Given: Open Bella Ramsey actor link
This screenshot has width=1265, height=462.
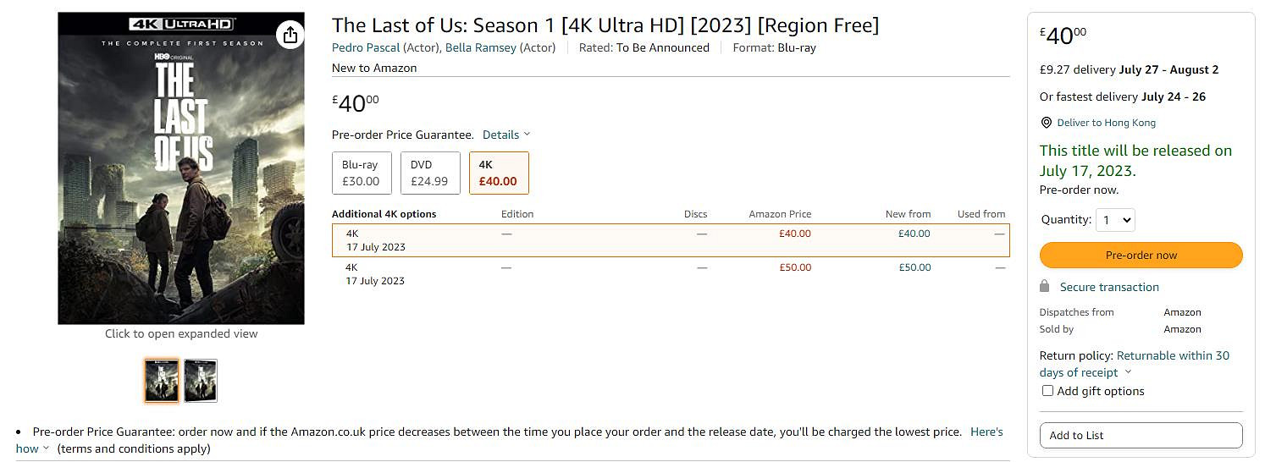Looking at the screenshot, I should (480, 47).
